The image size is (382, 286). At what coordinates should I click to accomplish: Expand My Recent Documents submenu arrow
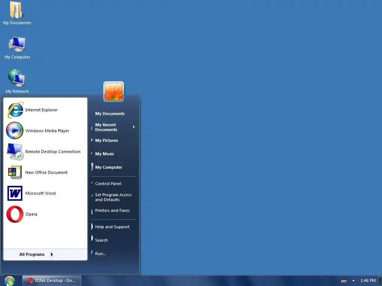click(134, 127)
